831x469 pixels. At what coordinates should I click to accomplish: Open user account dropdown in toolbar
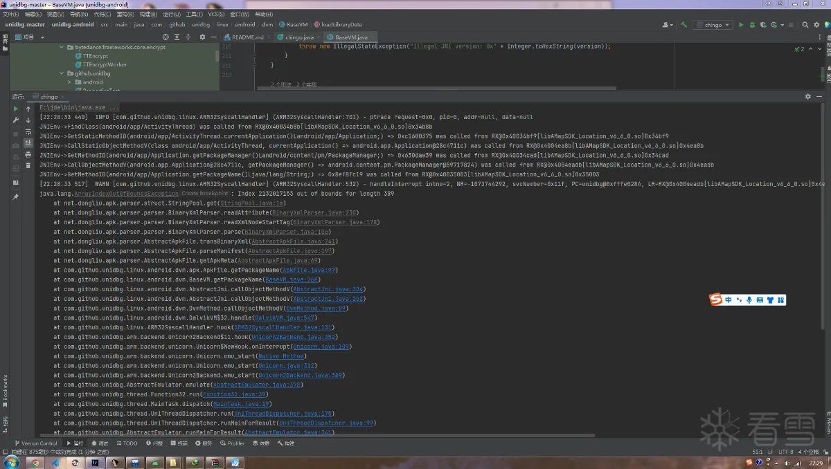[668, 25]
